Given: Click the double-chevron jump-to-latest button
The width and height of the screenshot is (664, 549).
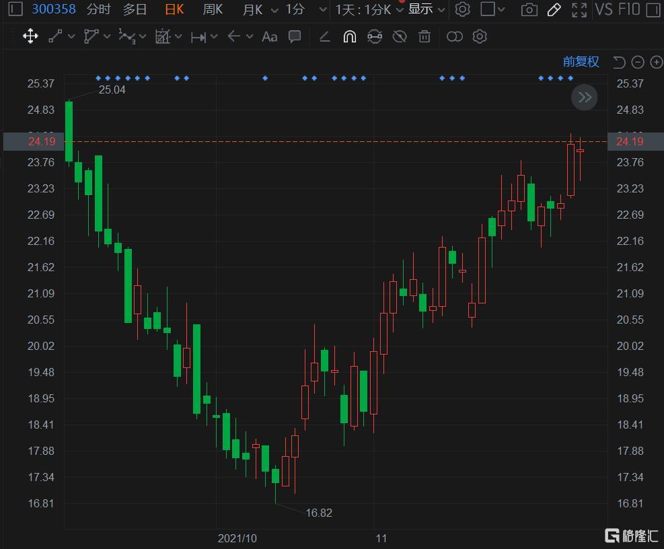Looking at the screenshot, I should tap(585, 98).
